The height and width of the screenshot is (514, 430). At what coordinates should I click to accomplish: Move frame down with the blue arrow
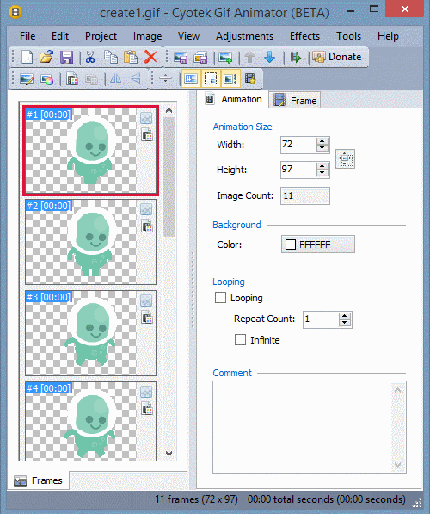tap(269, 57)
